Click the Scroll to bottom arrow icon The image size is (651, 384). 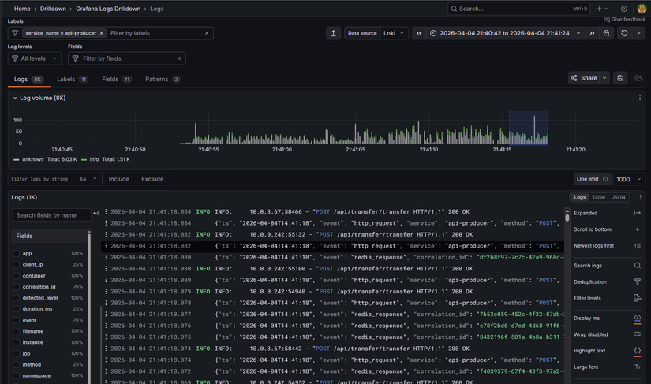pyautogui.click(x=637, y=229)
